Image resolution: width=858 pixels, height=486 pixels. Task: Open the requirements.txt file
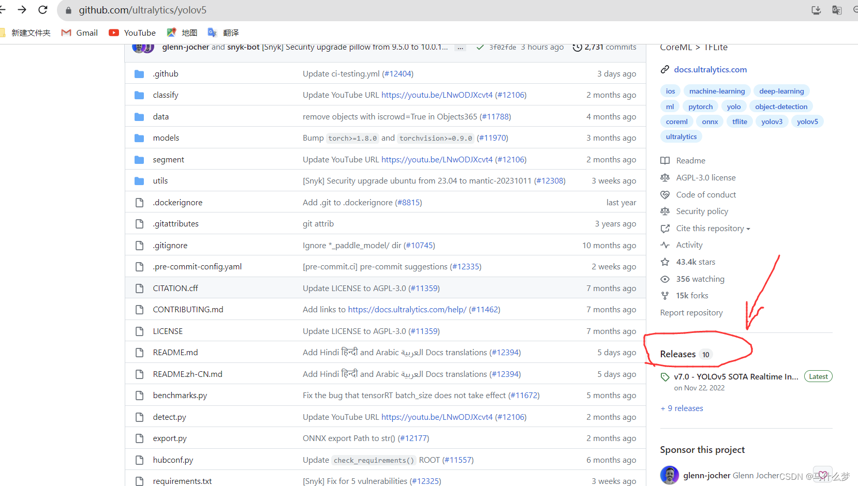click(x=182, y=481)
